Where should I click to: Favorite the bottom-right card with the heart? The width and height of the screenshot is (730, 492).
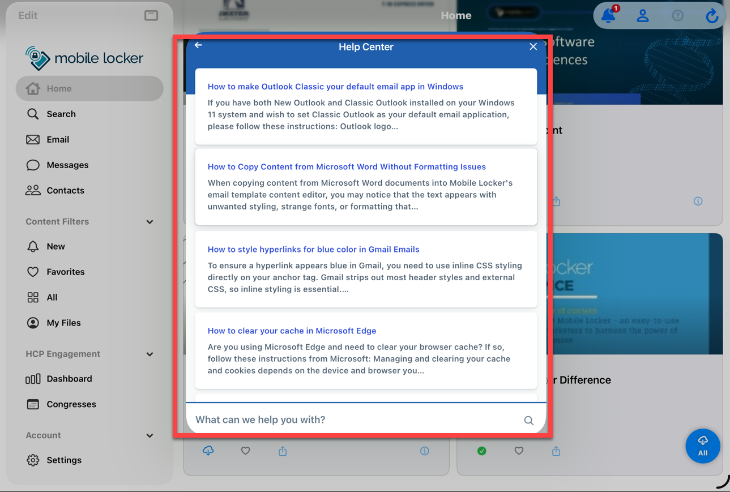click(519, 451)
